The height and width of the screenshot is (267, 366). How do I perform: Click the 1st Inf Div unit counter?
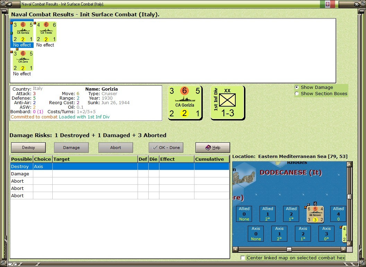pos(227,103)
